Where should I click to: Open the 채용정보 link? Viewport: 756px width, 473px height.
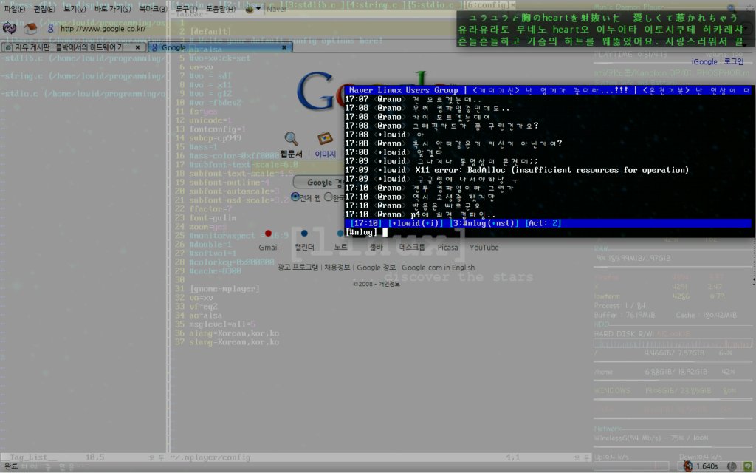click(x=337, y=268)
